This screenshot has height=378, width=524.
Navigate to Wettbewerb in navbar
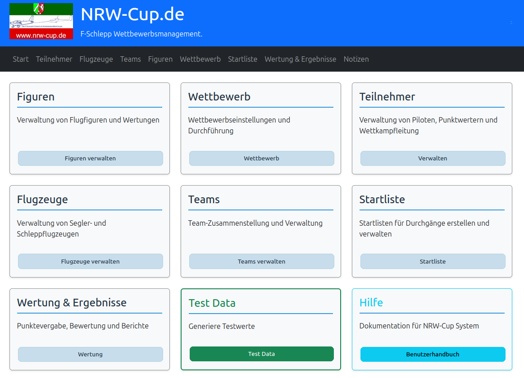[x=200, y=59]
